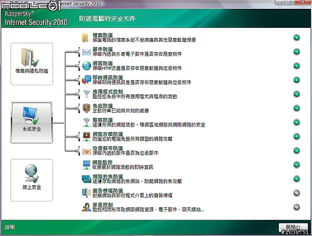The height and width of the screenshot is (236, 312).
Task: Click the 網路攻擊防護 monitor icon
Action: [x=86, y=136]
